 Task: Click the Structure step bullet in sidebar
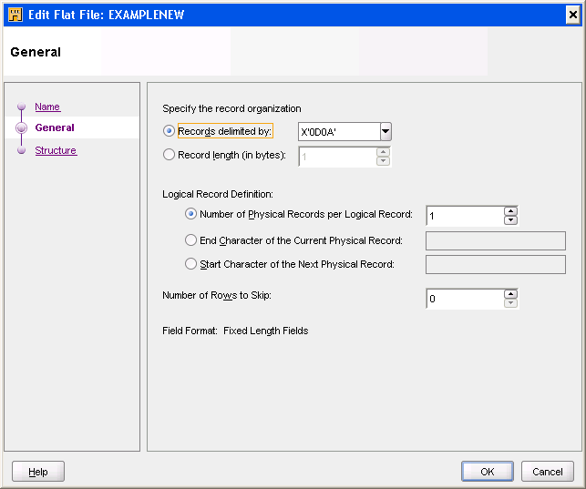21,151
